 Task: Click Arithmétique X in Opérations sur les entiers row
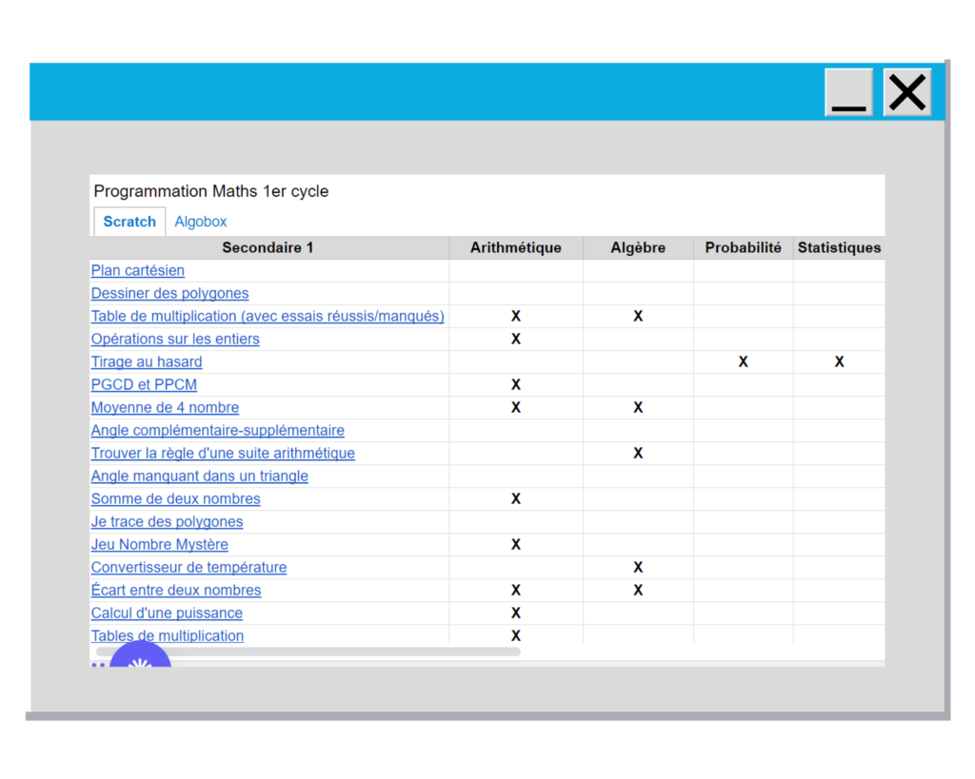515,340
